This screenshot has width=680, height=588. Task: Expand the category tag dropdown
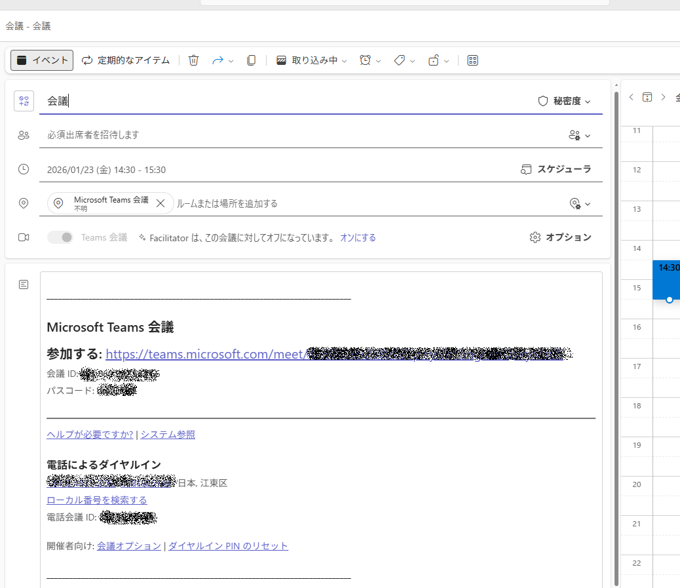[413, 61]
